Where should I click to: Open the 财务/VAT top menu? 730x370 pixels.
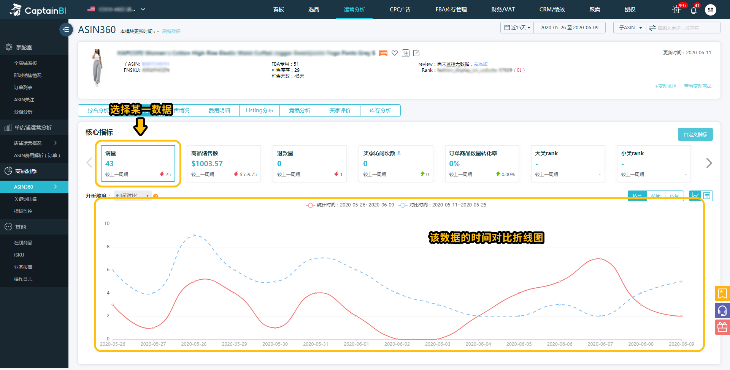(x=503, y=9)
